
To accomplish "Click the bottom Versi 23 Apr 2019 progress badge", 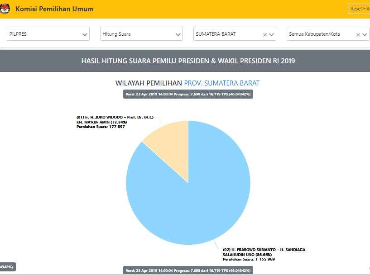I will (188, 270).
